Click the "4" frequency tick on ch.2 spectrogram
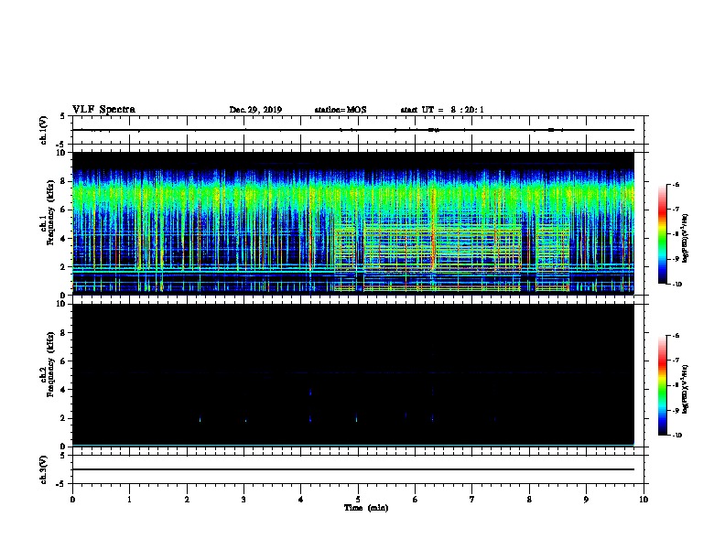 pos(63,390)
